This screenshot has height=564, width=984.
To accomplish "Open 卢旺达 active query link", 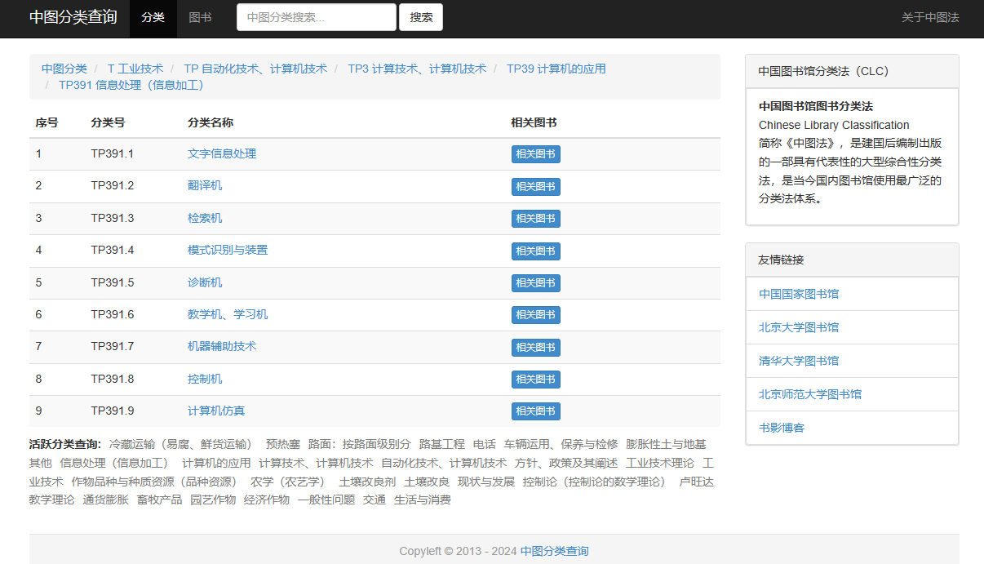I will pyautogui.click(x=697, y=482).
